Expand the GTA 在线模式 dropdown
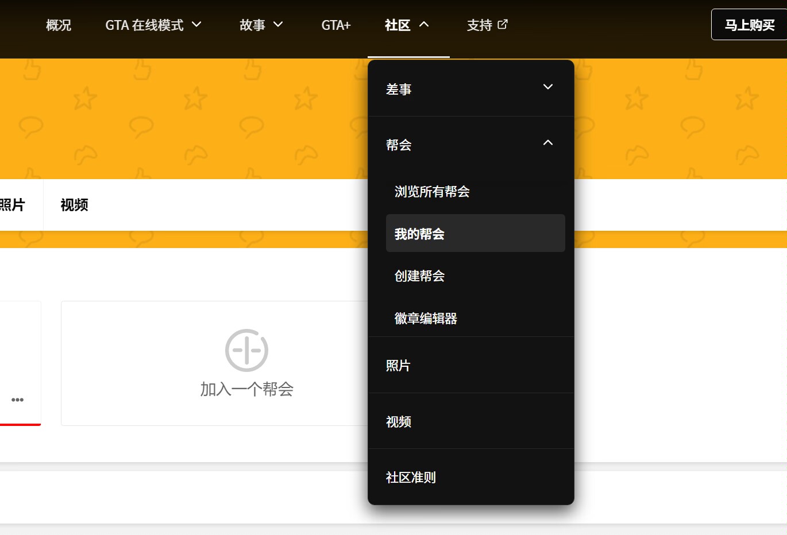 coord(153,25)
